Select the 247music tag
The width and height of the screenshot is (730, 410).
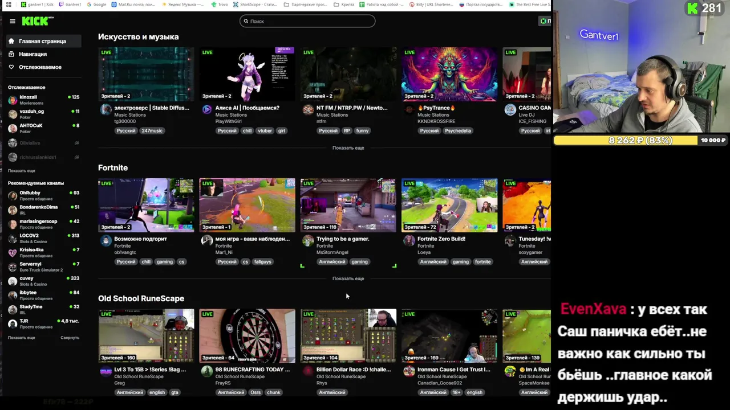(152, 131)
